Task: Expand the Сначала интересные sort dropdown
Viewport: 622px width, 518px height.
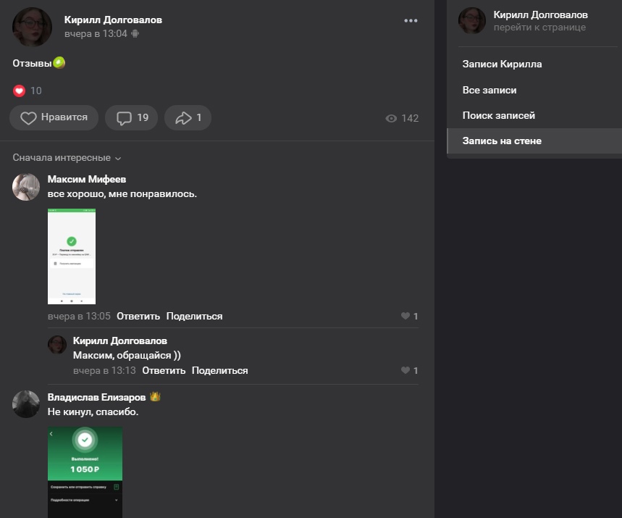Action: pos(67,158)
